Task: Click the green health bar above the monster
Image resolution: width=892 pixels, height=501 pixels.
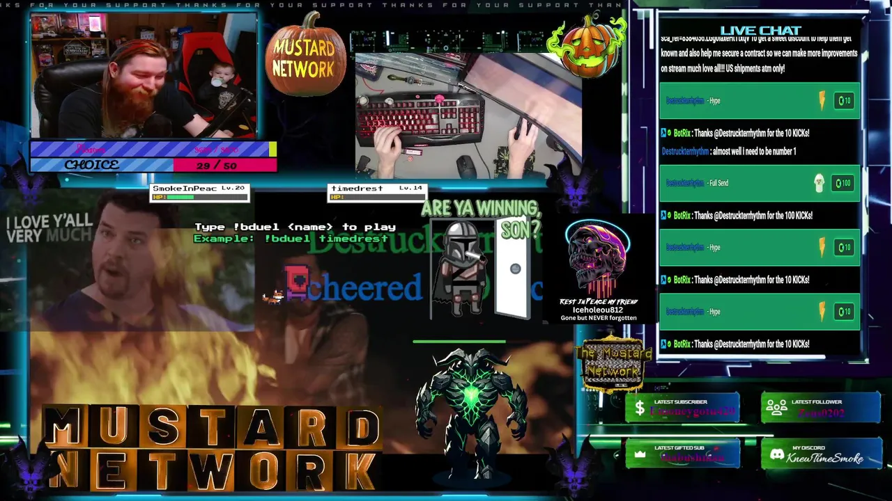Action: [x=459, y=342]
